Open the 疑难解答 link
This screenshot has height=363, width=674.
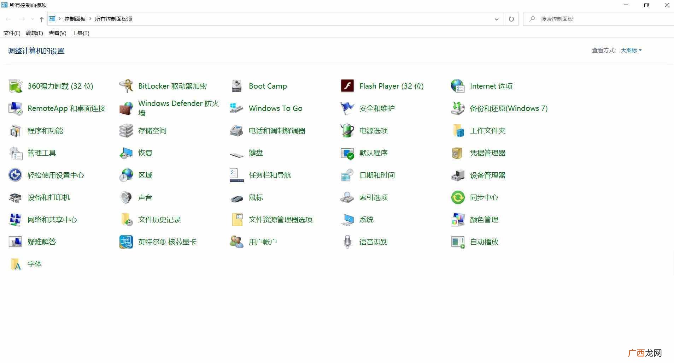pos(42,242)
